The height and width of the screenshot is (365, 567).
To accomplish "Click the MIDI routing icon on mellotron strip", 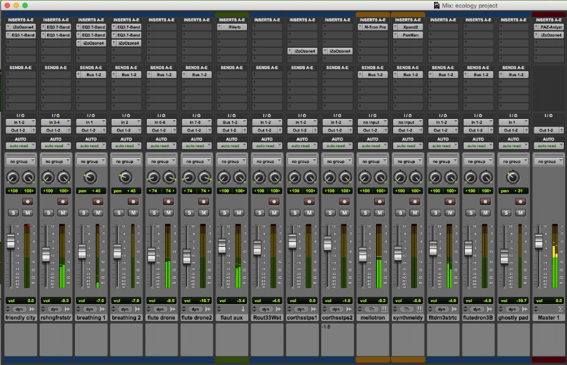I will [371, 310].
